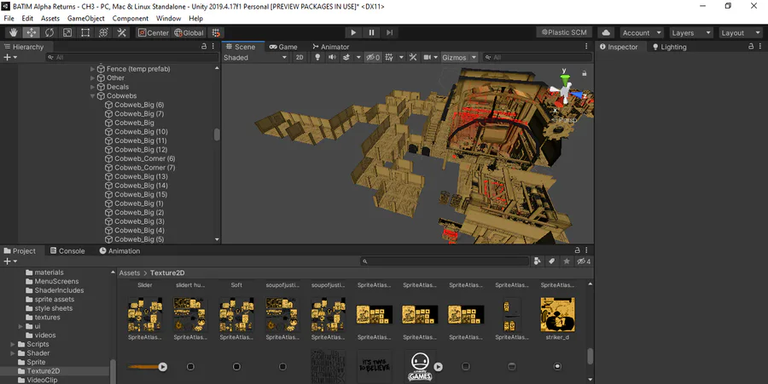Select the Hand tool
768x384 pixels.
[x=13, y=32]
